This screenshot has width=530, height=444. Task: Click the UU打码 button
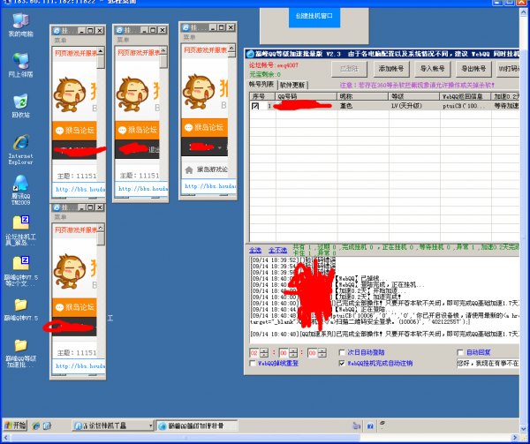[508, 69]
